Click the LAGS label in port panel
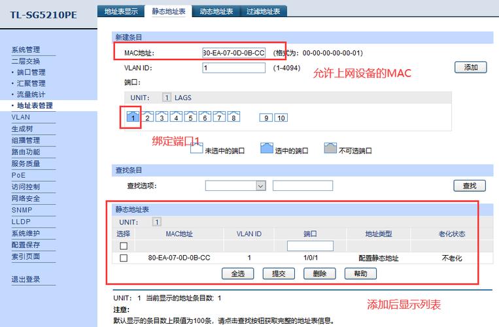Screen dimensions: 499x327 (183, 97)
